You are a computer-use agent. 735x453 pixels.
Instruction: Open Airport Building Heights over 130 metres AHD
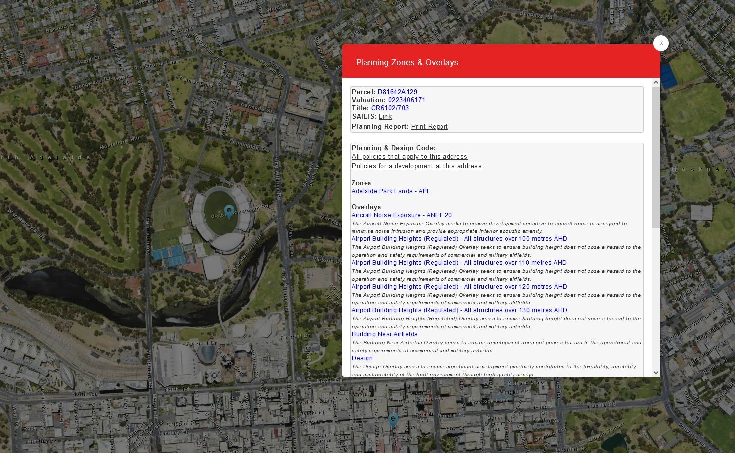(459, 310)
